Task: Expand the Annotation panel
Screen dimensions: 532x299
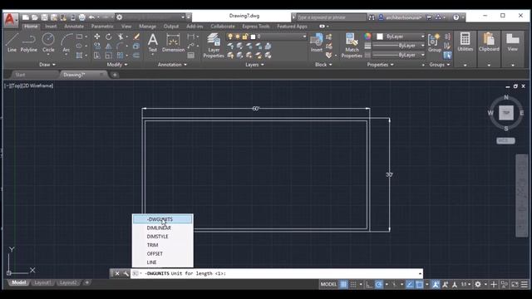Action: [172, 65]
